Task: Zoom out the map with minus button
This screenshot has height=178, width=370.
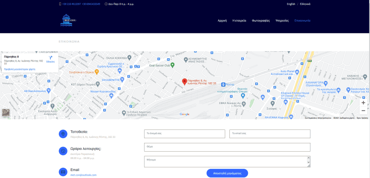Action: click(x=363, y=110)
